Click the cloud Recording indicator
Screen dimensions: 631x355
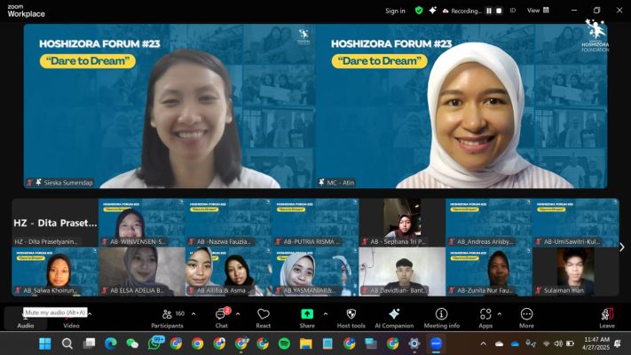(462, 11)
